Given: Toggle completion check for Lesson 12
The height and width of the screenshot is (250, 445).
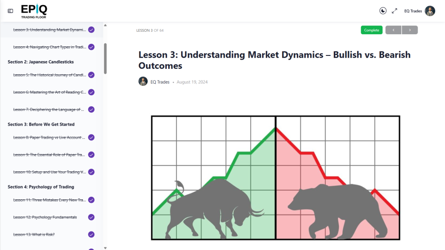Looking at the screenshot, I should click(91, 217).
